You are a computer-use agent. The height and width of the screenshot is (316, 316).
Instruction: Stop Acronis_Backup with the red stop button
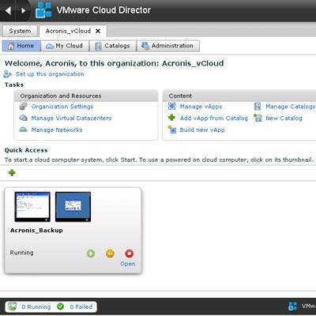(130, 254)
